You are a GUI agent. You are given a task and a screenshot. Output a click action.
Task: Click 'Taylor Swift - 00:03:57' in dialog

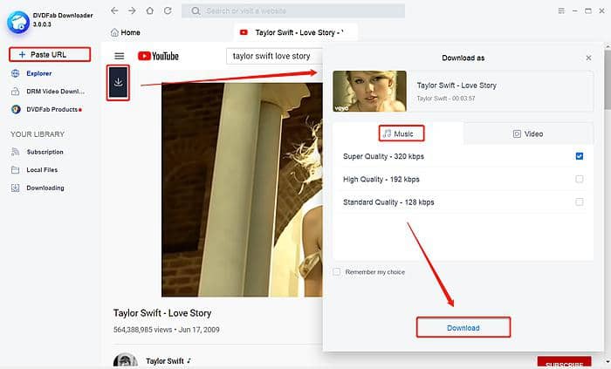click(x=446, y=99)
